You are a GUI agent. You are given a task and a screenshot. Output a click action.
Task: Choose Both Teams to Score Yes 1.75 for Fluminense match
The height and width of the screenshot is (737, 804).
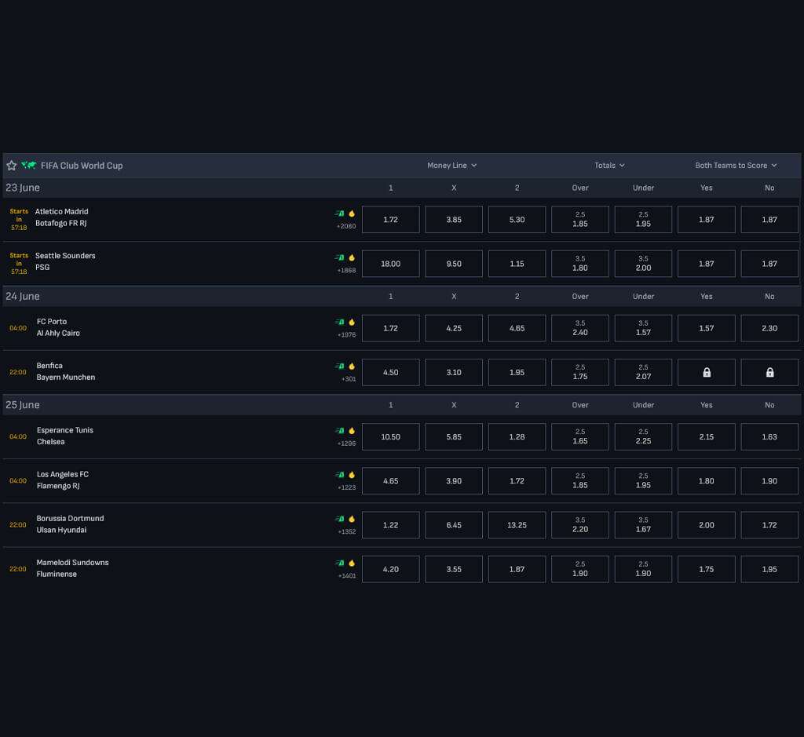707,569
